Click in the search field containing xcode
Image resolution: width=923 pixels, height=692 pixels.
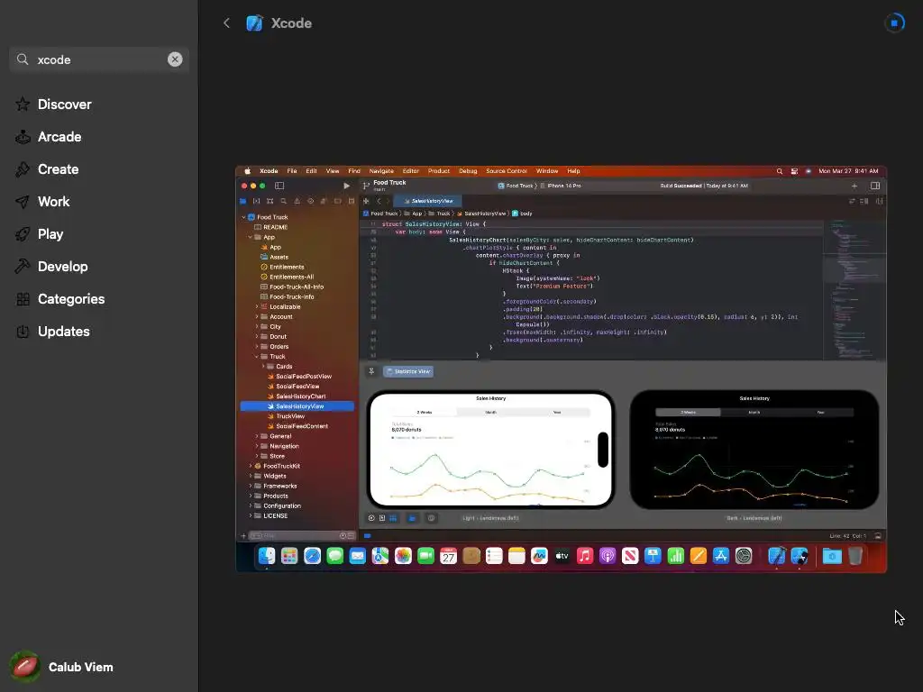tap(99, 59)
